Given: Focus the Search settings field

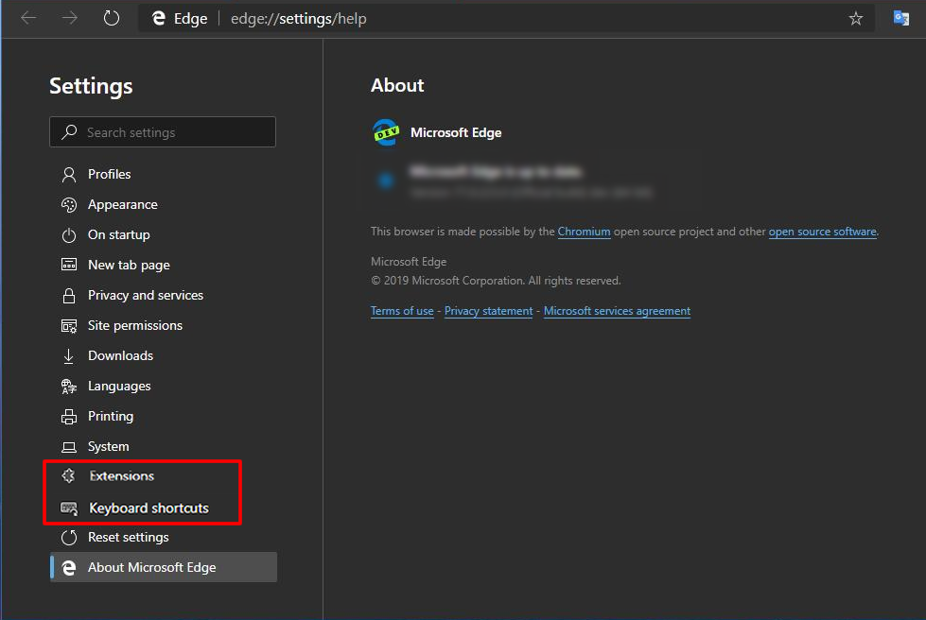Looking at the screenshot, I should pyautogui.click(x=163, y=132).
